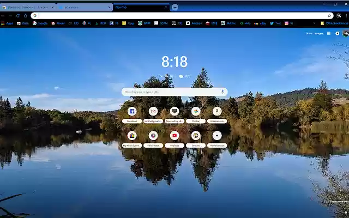Open the Amazon.com shortcut tile
The width and height of the screenshot is (349, 218).
(x=217, y=115)
